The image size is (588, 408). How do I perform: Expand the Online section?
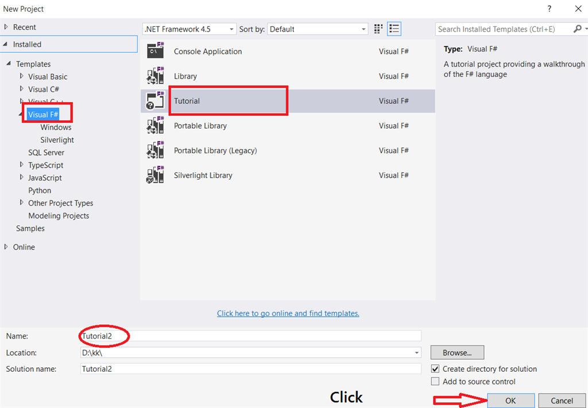click(x=6, y=247)
